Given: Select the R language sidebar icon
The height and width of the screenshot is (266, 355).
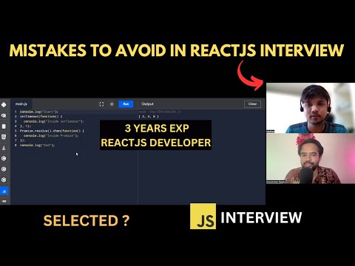Looking at the screenshot, I should (4, 115).
